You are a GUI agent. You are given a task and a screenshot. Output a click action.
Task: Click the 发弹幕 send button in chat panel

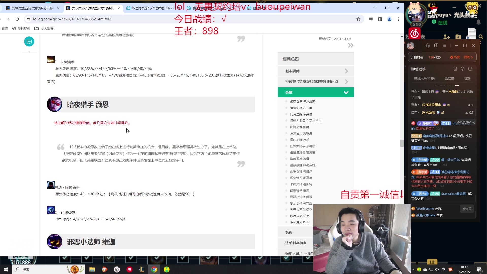coord(467,209)
